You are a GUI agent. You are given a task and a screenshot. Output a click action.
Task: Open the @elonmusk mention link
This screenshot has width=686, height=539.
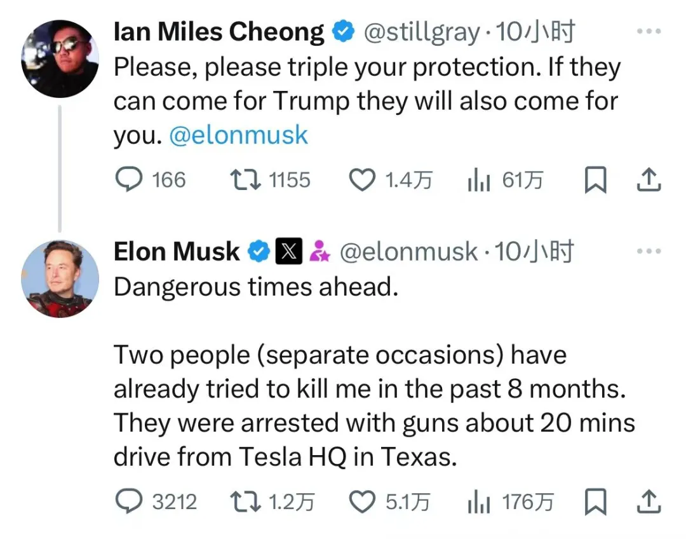[x=239, y=134]
